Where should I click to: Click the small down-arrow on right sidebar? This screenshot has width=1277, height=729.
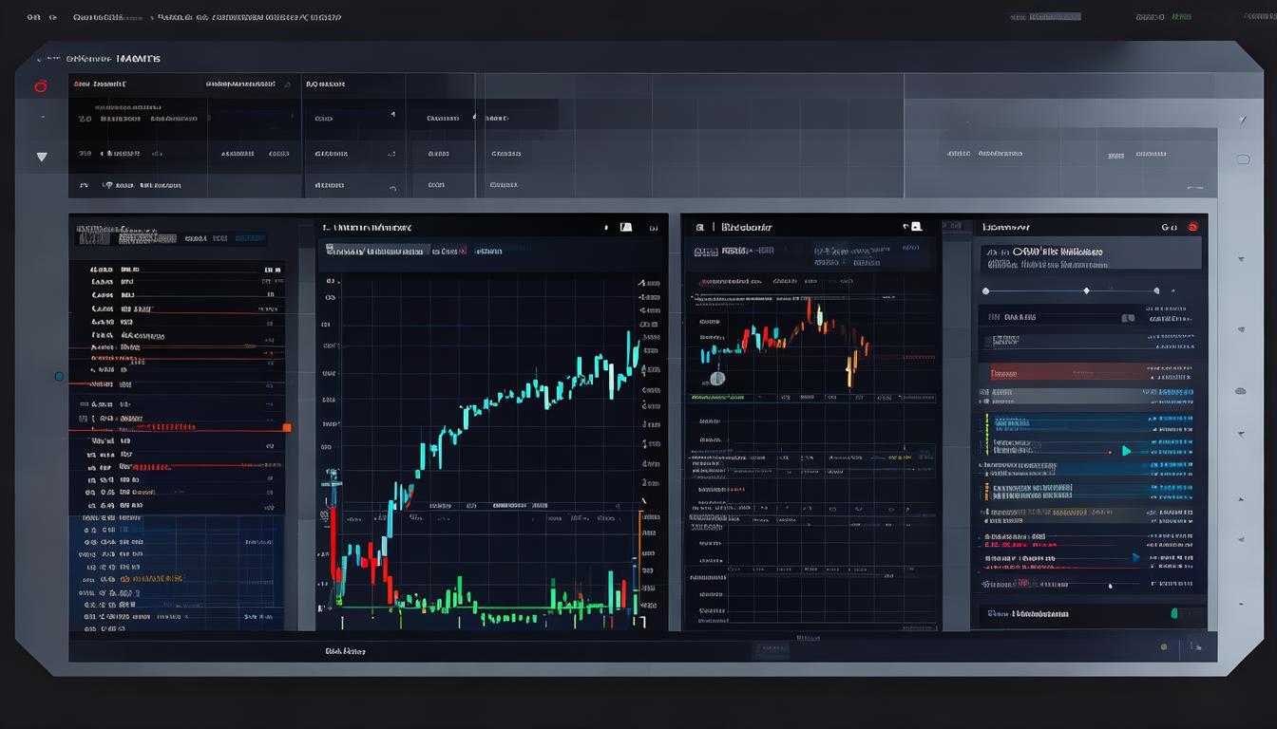pyautogui.click(x=1241, y=258)
